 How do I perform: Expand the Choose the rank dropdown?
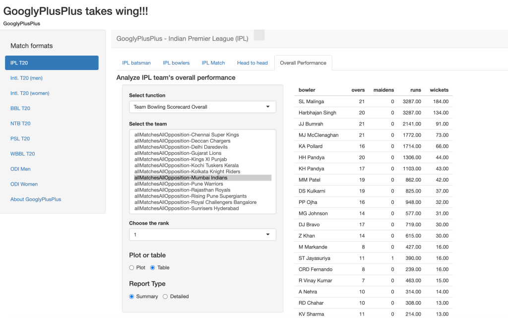202,235
